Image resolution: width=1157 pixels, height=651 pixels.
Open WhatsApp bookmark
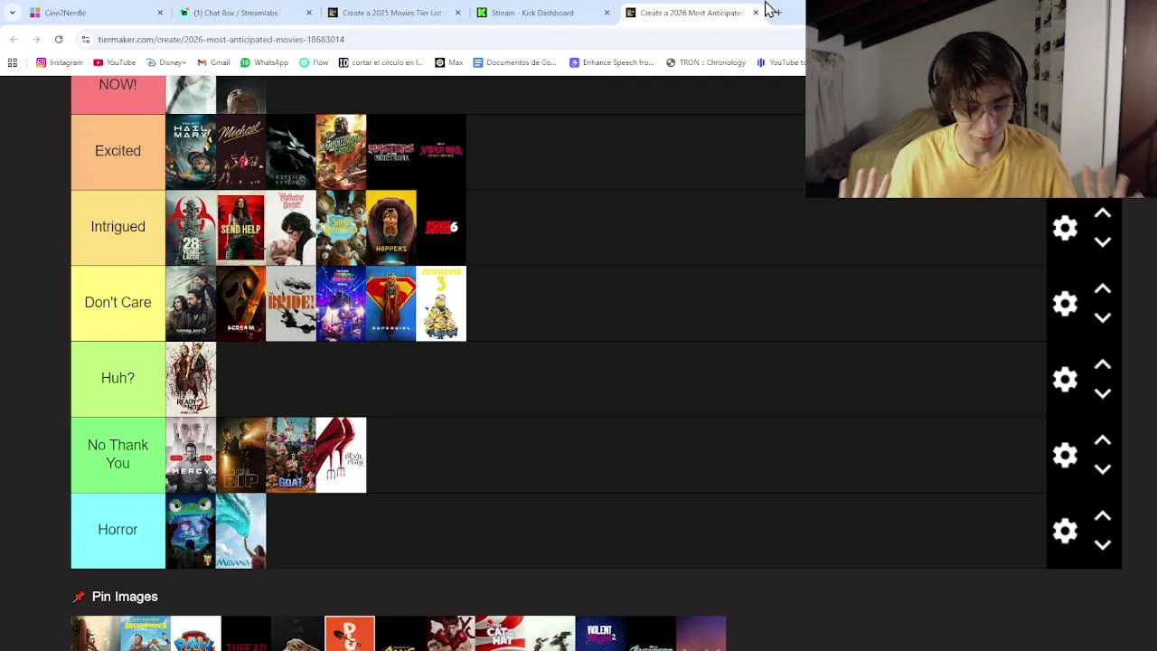(x=264, y=62)
